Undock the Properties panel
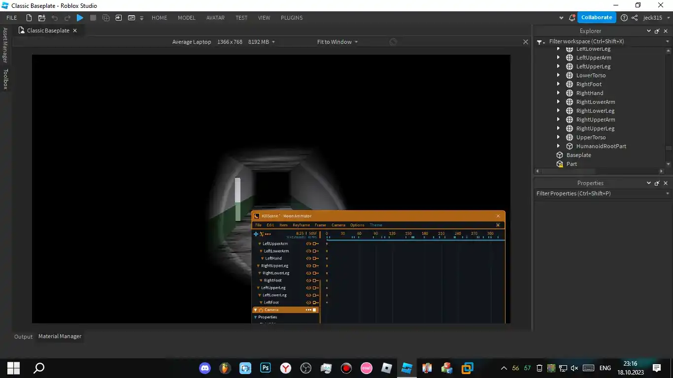 coord(657,183)
